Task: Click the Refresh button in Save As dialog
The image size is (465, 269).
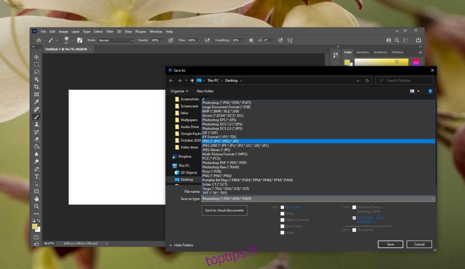Action: point(367,81)
